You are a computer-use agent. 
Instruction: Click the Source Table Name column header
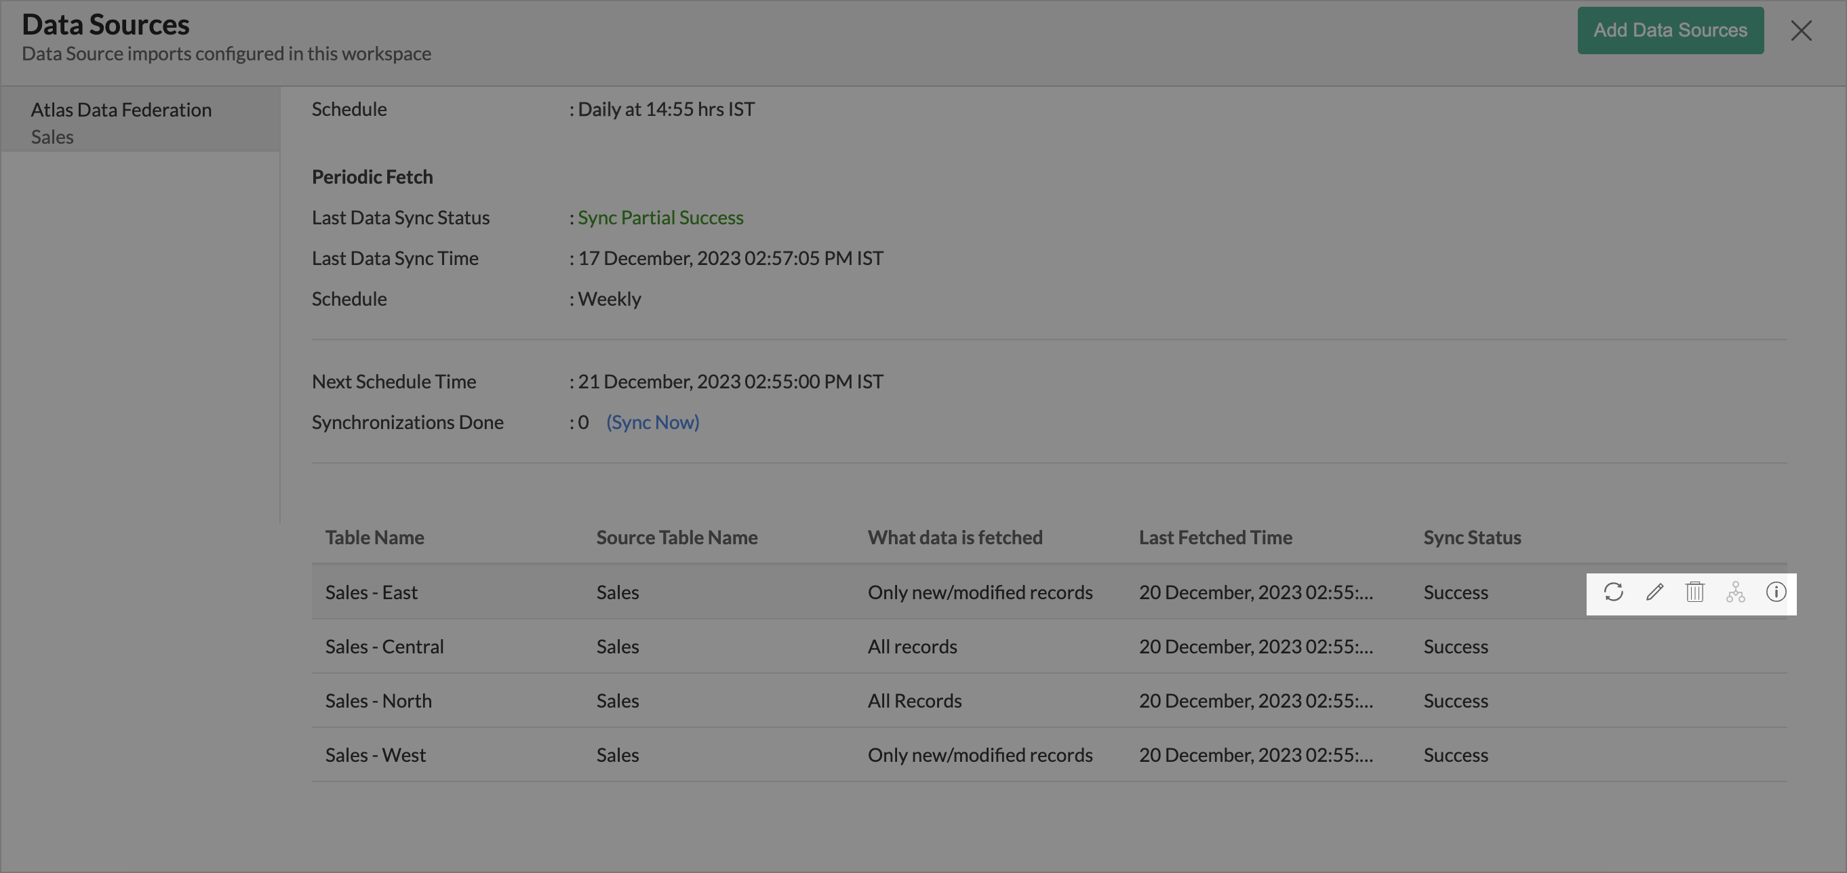(x=677, y=537)
